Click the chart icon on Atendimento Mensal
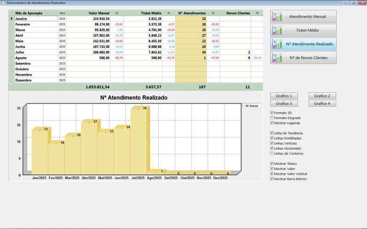 (x=277, y=16)
